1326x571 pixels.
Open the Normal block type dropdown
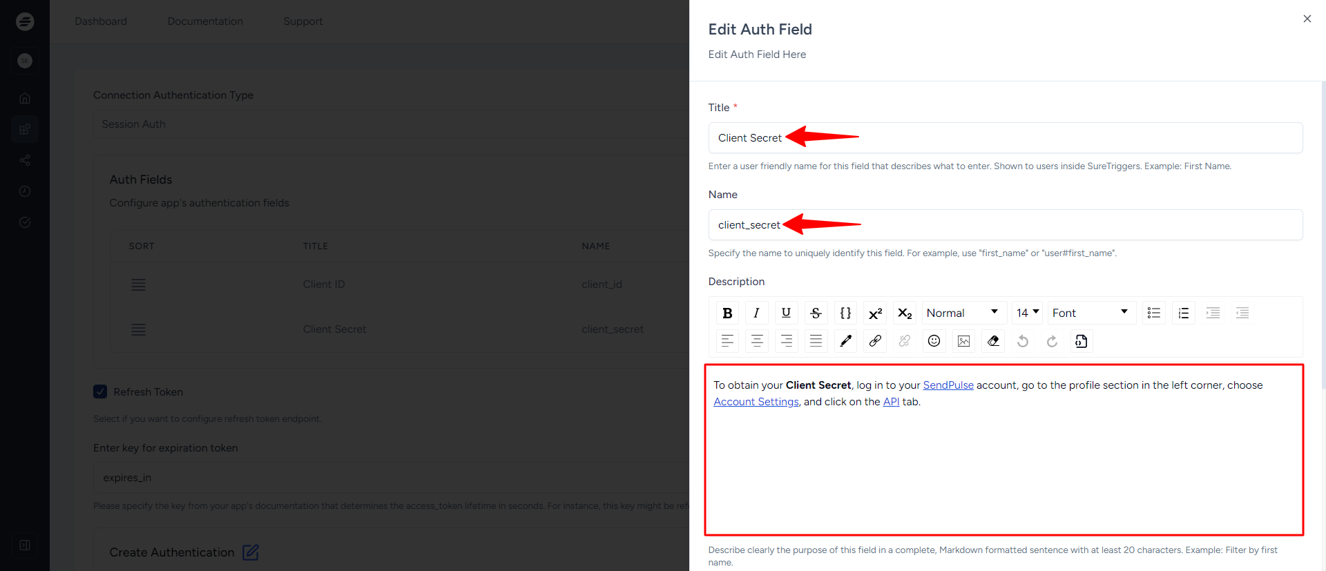pyautogui.click(x=963, y=313)
